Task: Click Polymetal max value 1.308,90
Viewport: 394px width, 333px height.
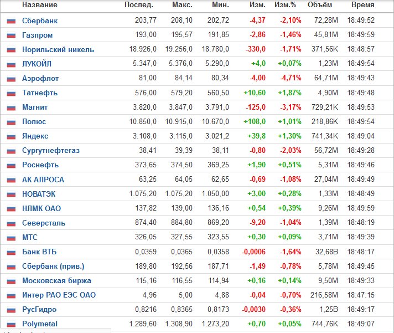Action: click(179, 324)
